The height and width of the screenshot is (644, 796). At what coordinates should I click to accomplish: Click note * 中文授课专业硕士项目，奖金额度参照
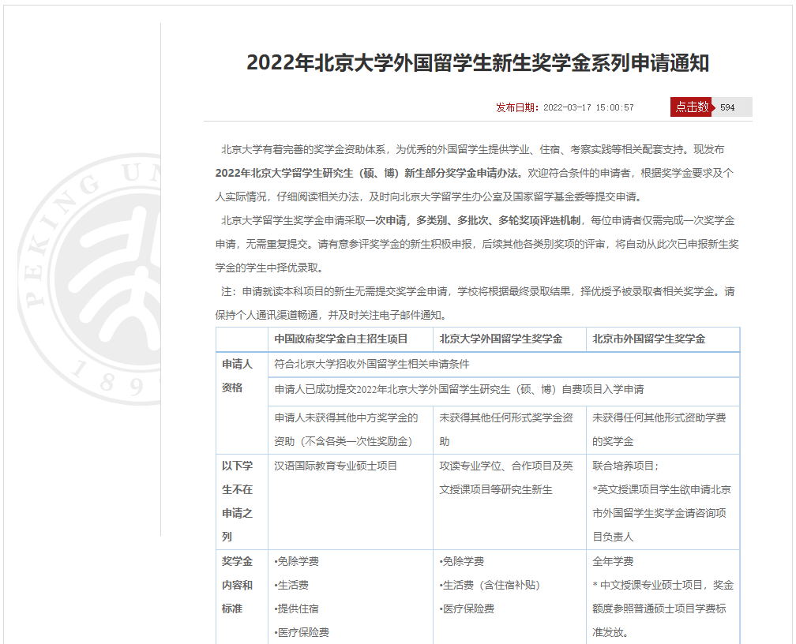pyautogui.click(x=663, y=608)
